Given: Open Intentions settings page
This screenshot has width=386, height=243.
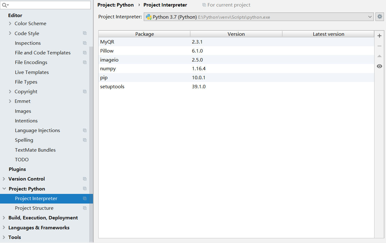Looking at the screenshot, I should pos(26,121).
